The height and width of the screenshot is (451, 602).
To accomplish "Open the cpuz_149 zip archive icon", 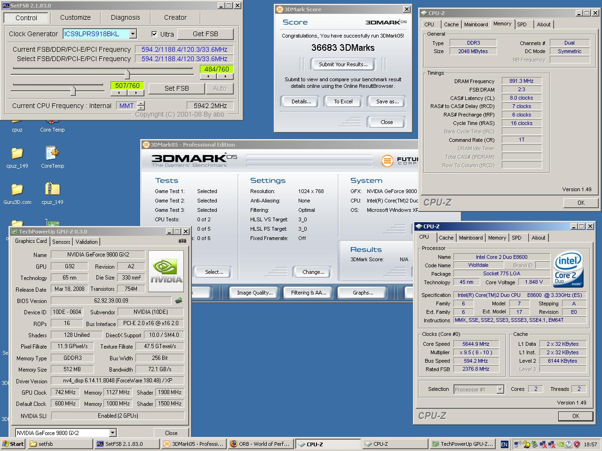I will pos(52,193).
